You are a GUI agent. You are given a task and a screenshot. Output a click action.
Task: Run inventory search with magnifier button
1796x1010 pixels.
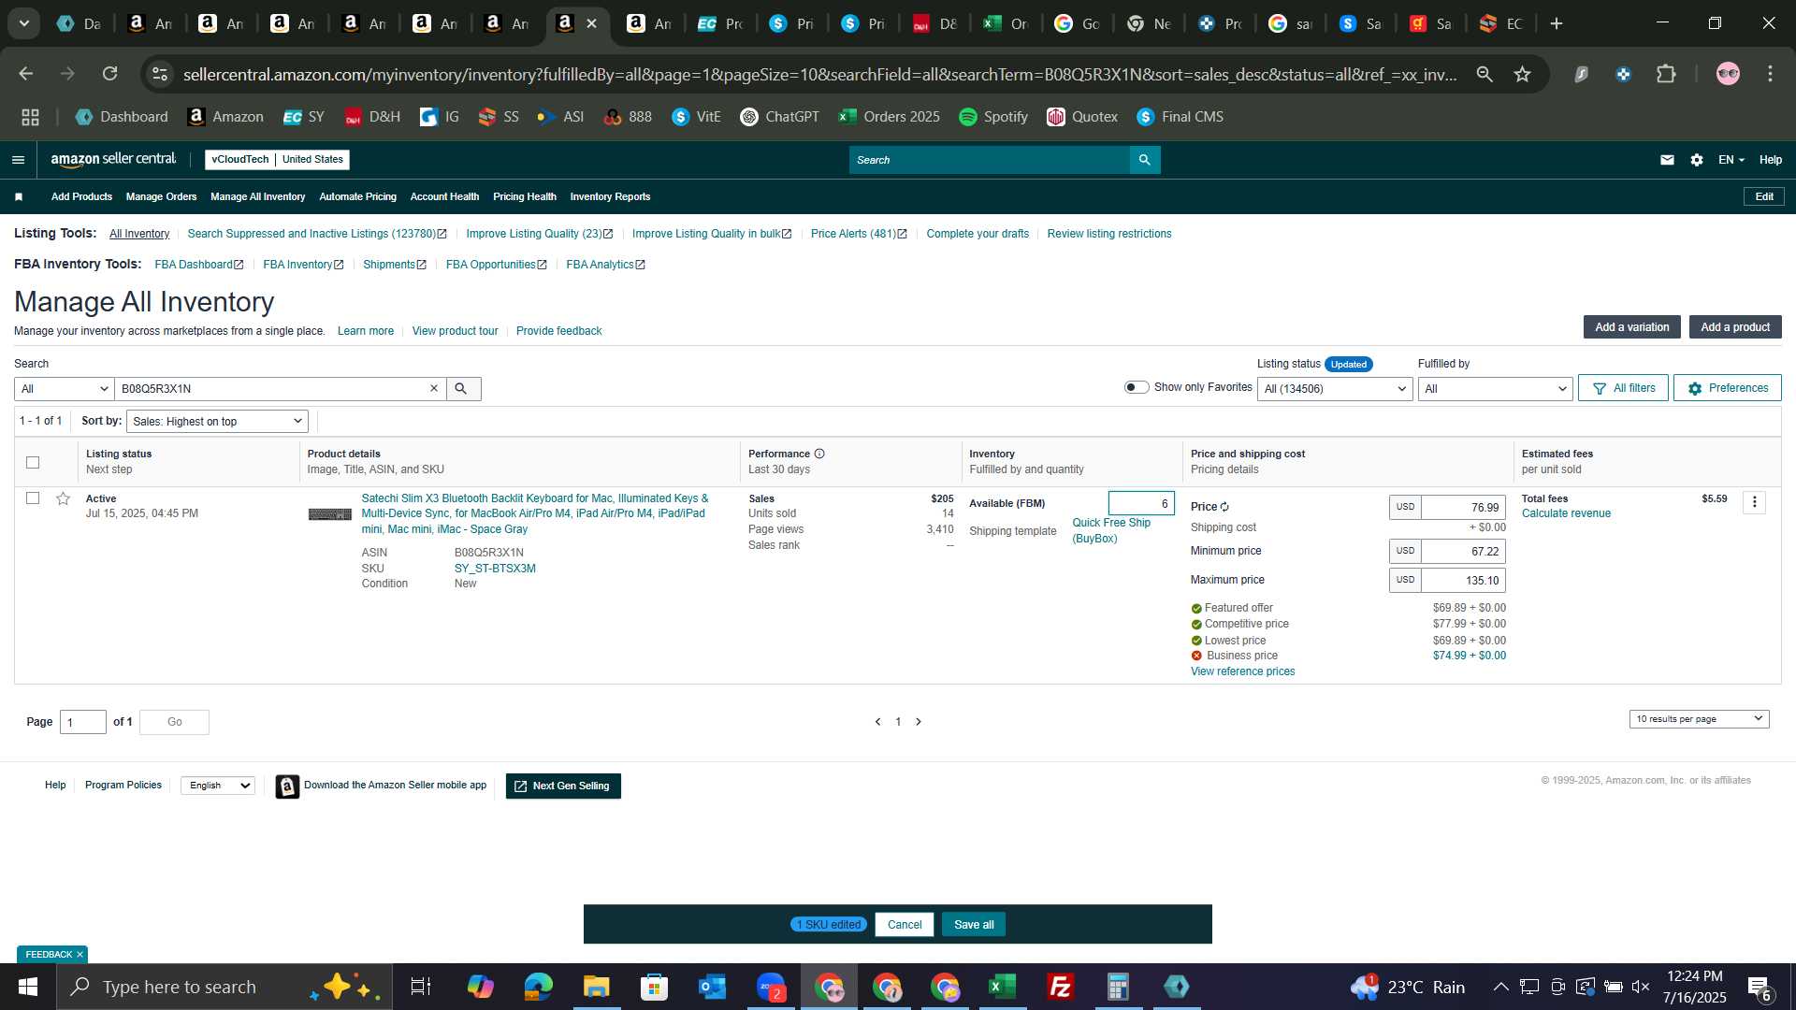point(463,389)
